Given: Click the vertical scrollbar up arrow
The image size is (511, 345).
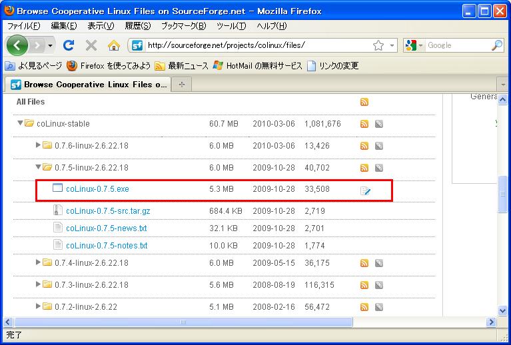Looking at the screenshot, I should (502, 100).
